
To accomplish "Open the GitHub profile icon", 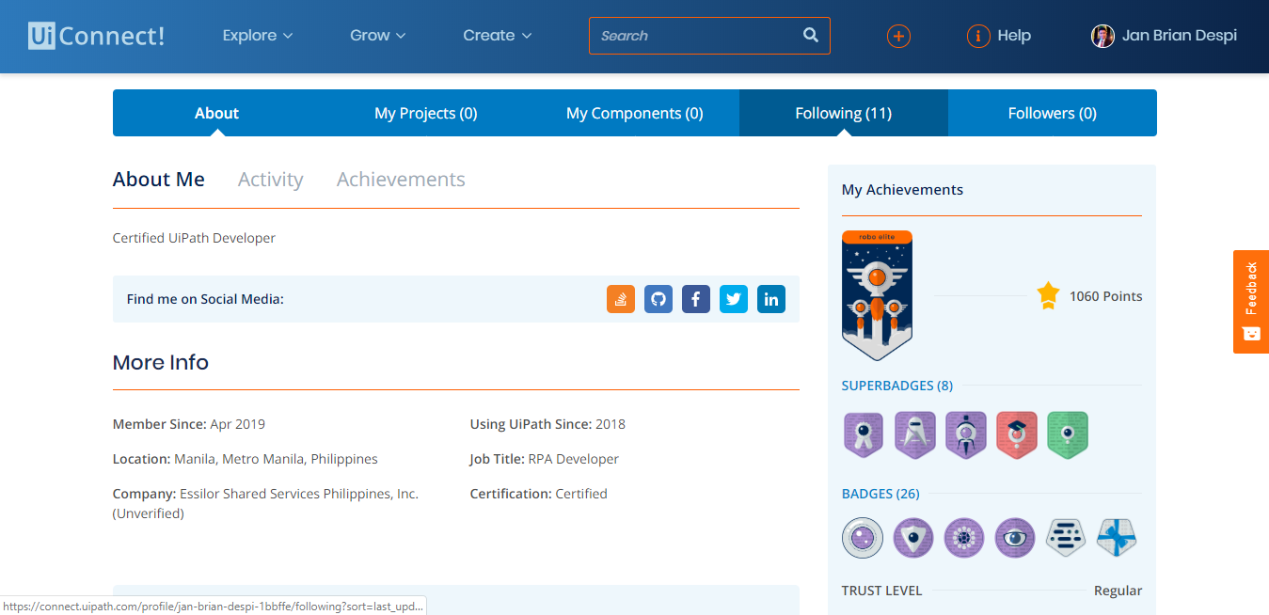I will [658, 299].
